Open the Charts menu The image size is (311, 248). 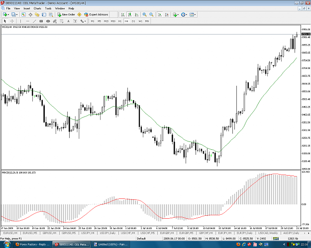coord(37,8)
